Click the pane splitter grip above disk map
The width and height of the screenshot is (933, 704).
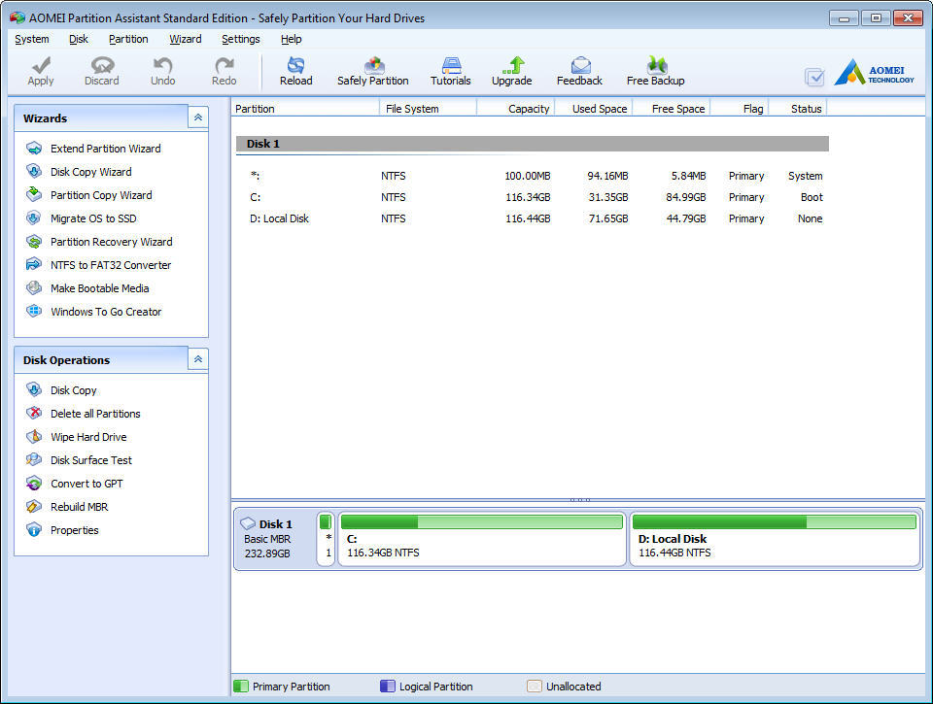pyautogui.click(x=579, y=500)
